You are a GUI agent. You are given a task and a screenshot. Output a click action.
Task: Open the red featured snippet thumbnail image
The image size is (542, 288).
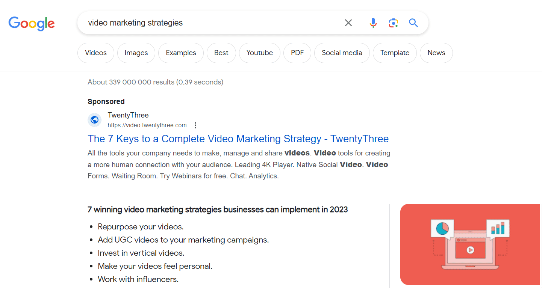(470, 244)
